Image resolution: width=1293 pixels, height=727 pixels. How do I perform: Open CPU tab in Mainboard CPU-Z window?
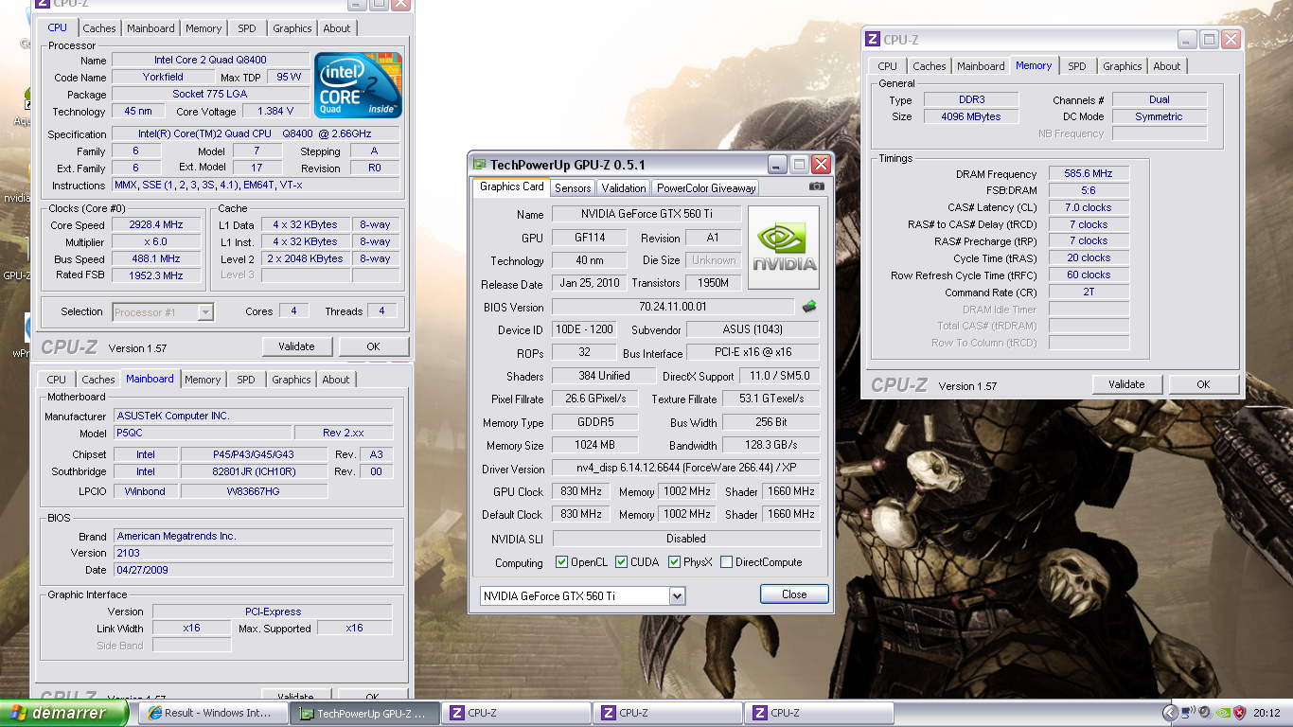pos(57,380)
